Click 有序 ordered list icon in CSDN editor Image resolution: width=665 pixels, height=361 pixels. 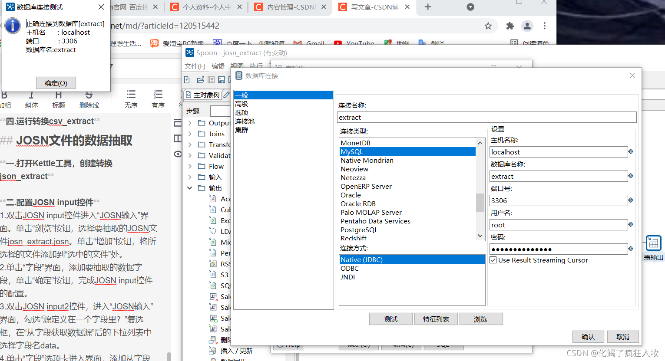coord(158,95)
